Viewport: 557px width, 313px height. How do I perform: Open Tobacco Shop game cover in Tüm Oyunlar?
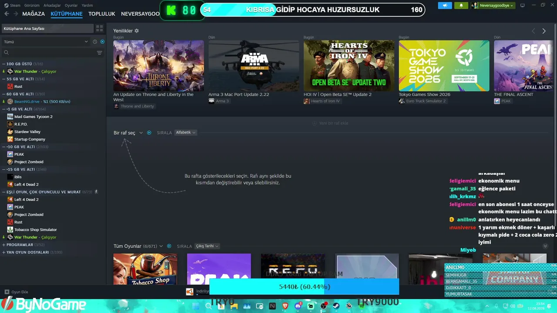pos(145,269)
